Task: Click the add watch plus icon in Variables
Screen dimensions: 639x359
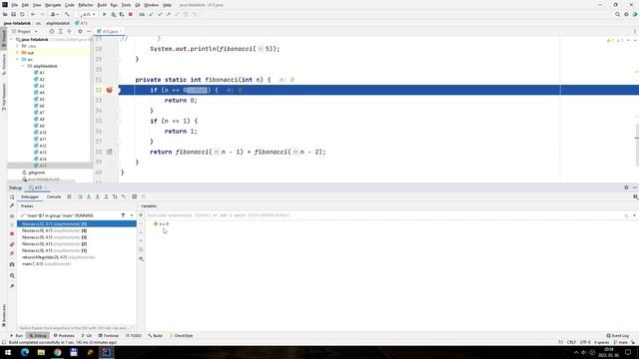Action: (x=141, y=215)
